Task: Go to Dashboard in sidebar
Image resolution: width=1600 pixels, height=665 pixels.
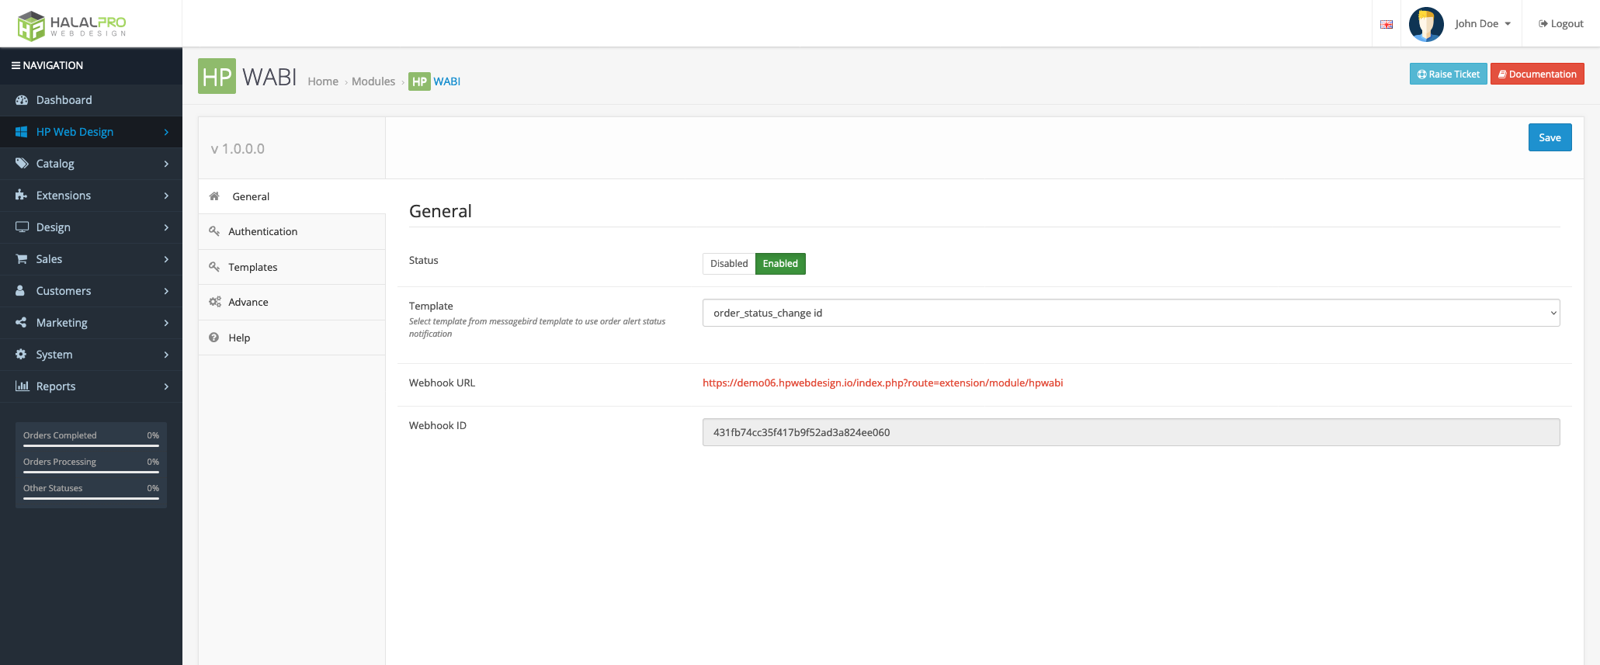Action: tap(91, 100)
